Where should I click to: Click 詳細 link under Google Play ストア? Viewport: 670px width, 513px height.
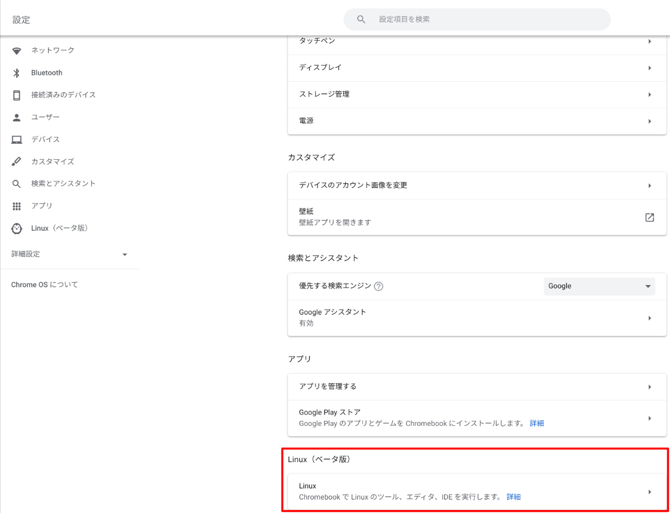click(537, 424)
